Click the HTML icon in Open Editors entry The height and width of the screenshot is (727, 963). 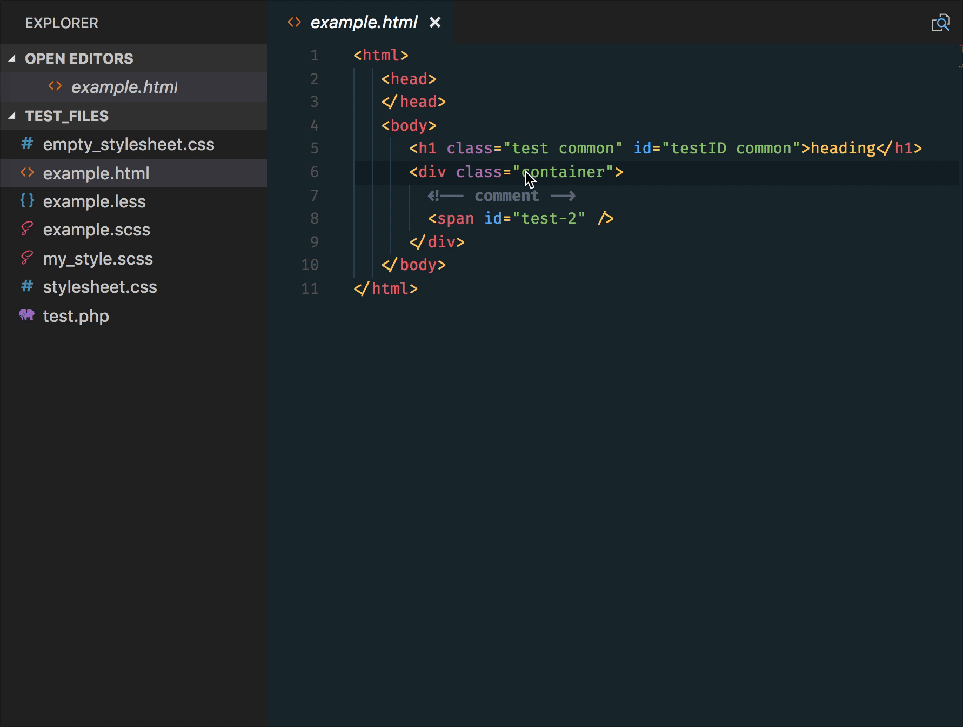(55, 86)
